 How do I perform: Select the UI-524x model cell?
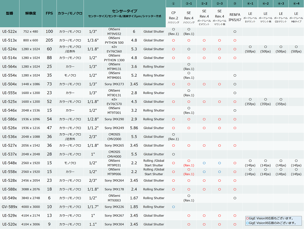tap(9, 49)
